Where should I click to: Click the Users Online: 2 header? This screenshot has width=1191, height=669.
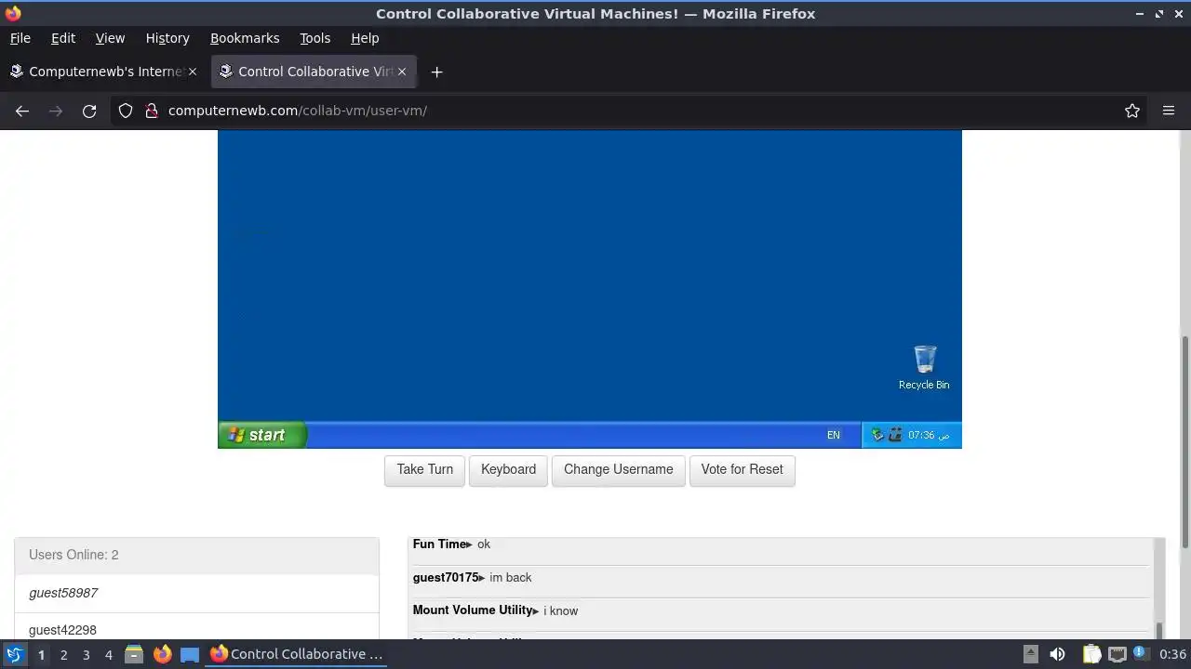tap(196, 555)
